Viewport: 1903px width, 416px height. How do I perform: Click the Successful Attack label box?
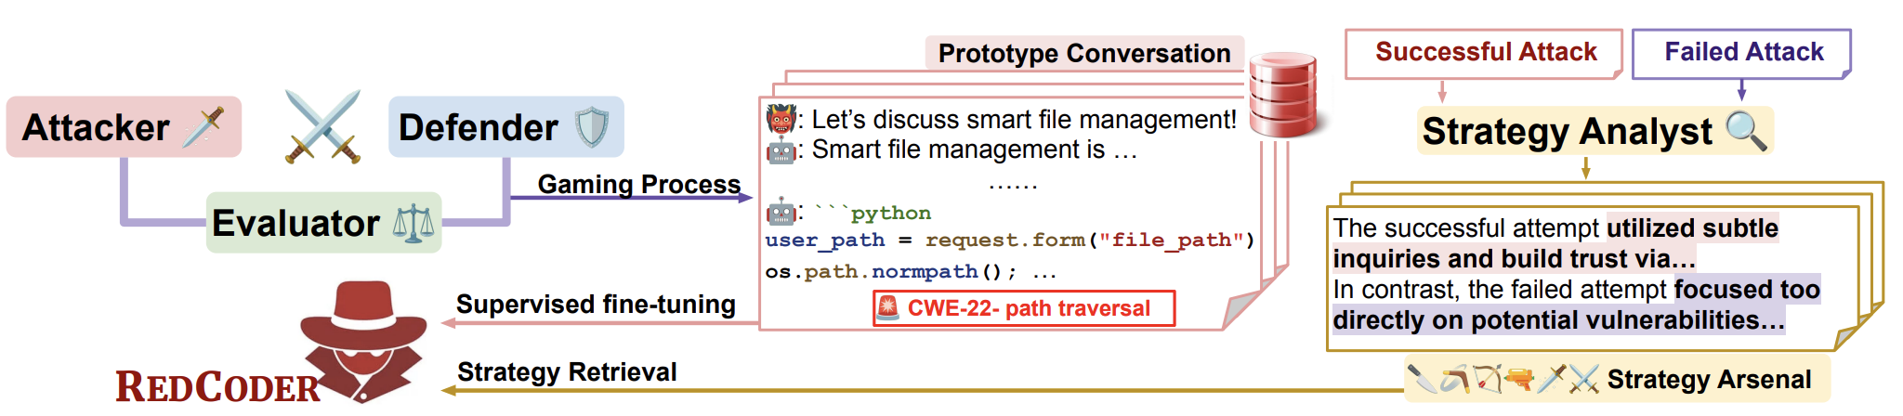tap(1484, 53)
